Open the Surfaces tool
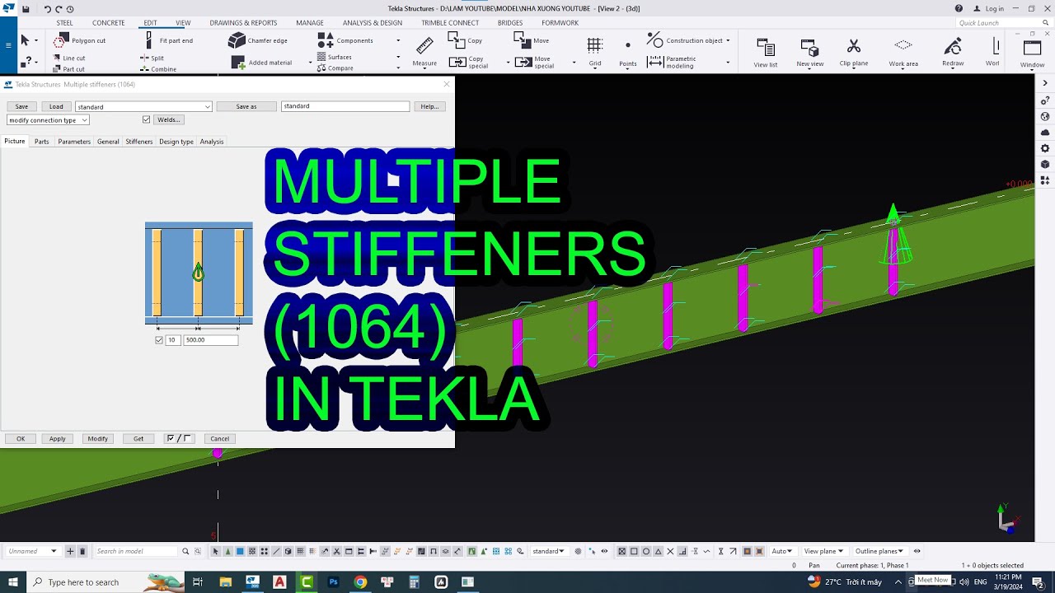1055x593 pixels. [x=335, y=57]
